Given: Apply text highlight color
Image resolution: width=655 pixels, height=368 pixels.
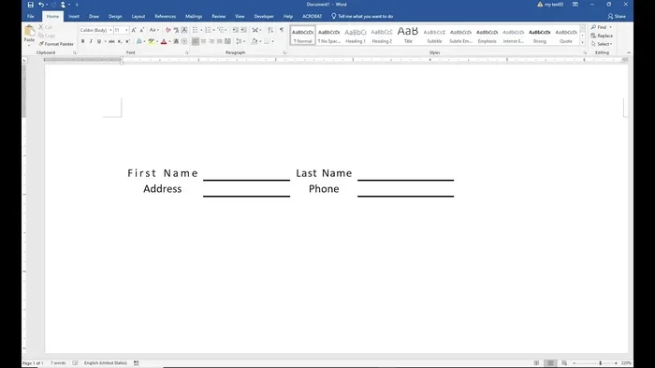Looking at the screenshot, I should coord(152,41).
